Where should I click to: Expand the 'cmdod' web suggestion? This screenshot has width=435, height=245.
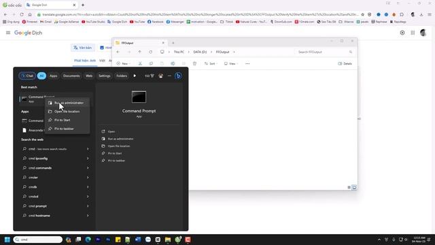(x=88, y=197)
